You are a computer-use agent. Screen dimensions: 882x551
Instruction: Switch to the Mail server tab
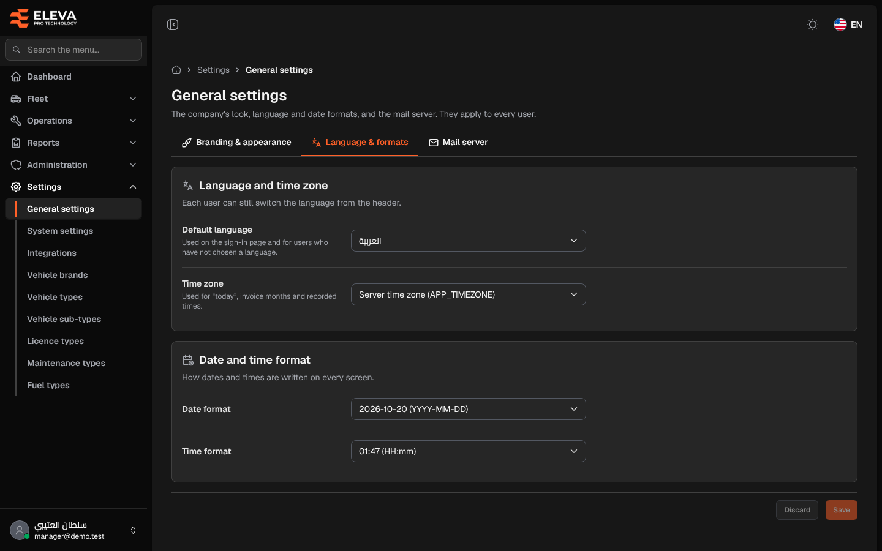click(x=458, y=142)
